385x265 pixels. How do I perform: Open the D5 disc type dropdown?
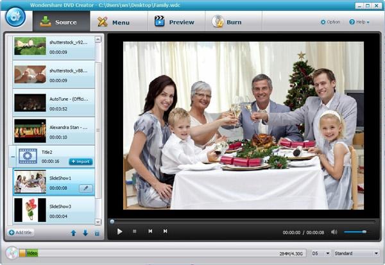tap(321, 253)
